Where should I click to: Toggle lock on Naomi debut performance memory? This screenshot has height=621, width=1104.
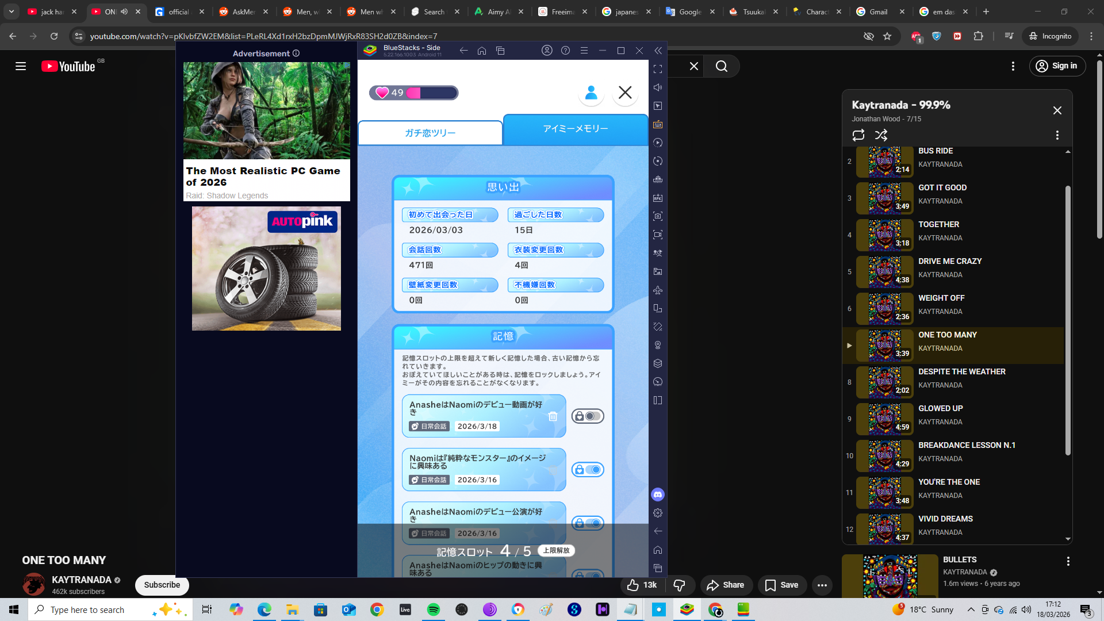(x=587, y=523)
